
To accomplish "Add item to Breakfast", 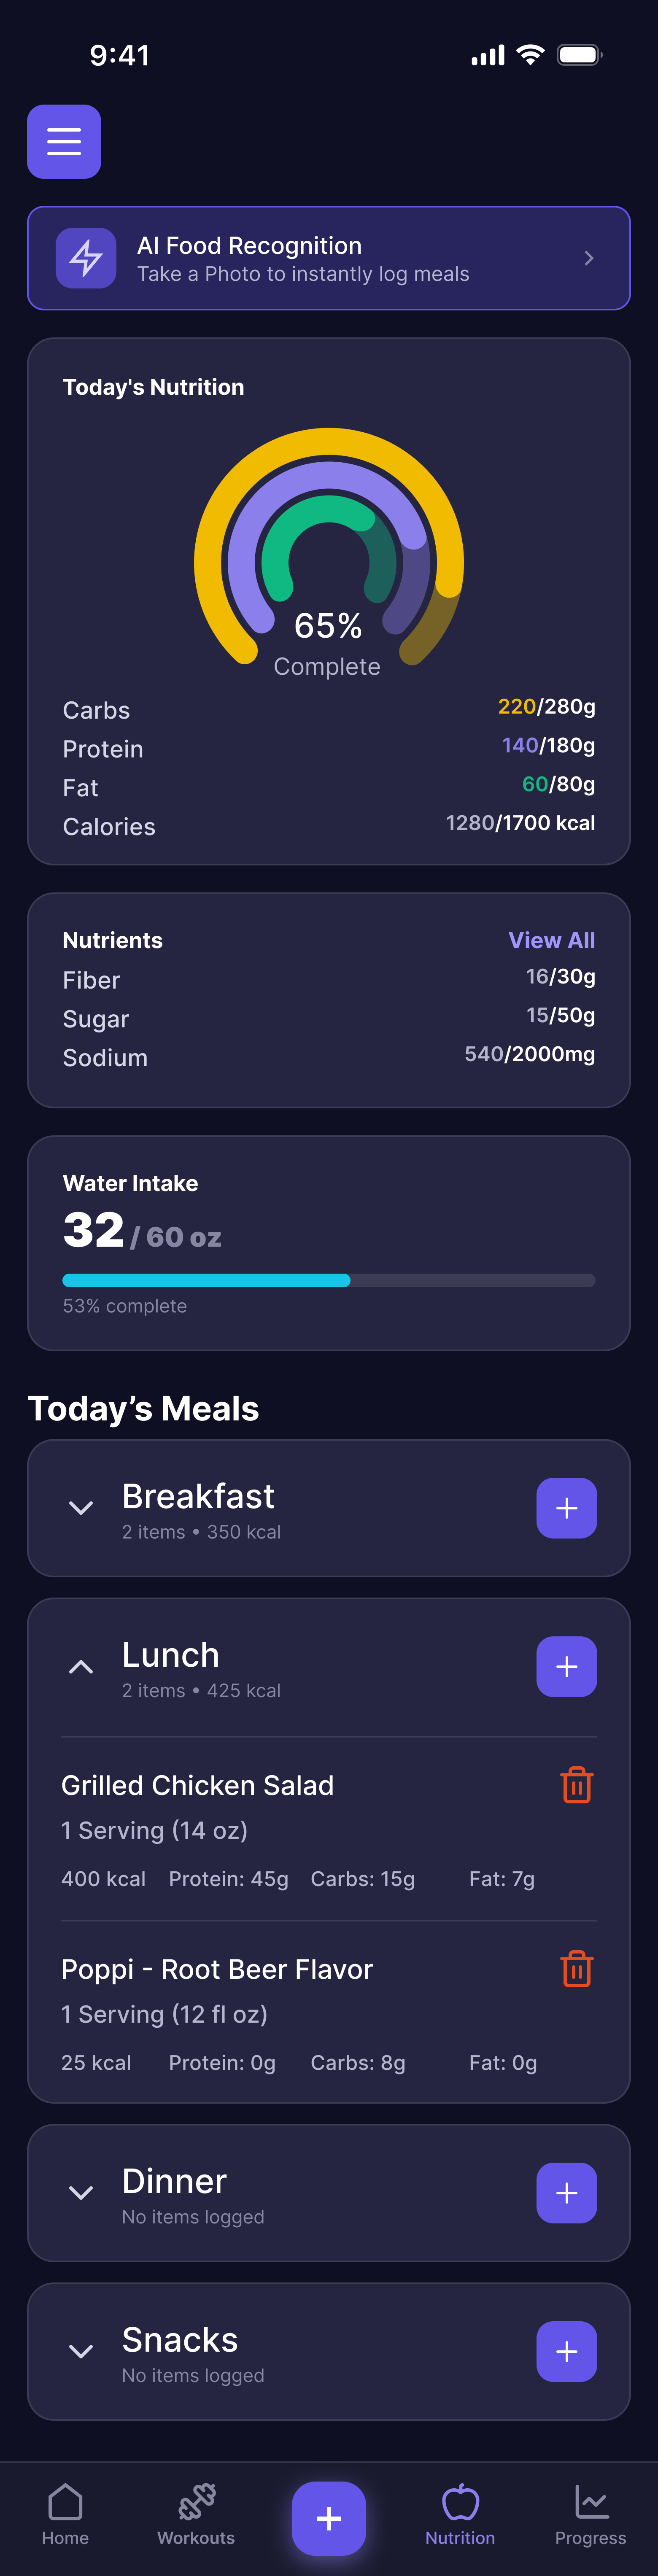I will (566, 1508).
